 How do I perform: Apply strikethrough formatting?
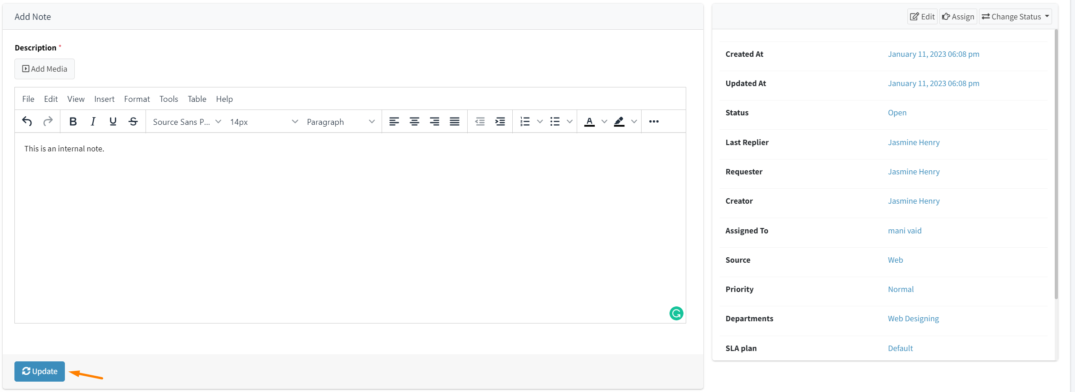pyautogui.click(x=133, y=122)
